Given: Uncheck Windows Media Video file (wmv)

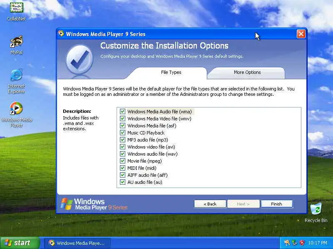Looking at the screenshot, I should (122, 118).
